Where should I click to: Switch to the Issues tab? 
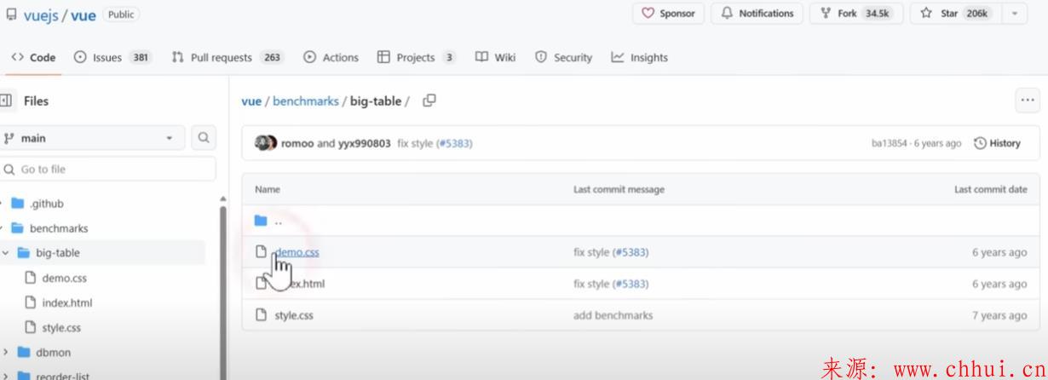point(112,58)
